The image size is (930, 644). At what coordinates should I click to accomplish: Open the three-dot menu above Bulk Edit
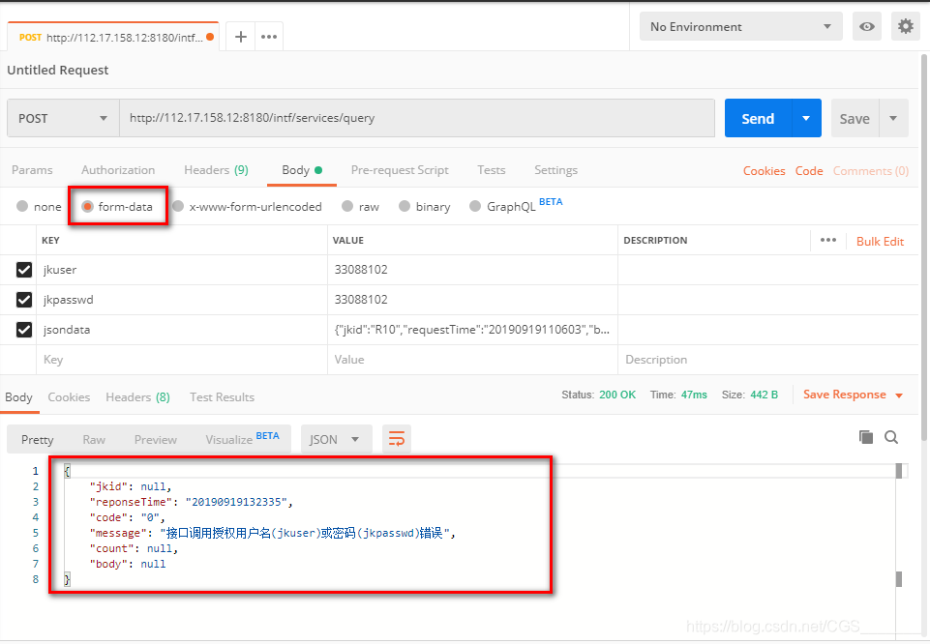[829, 240]
